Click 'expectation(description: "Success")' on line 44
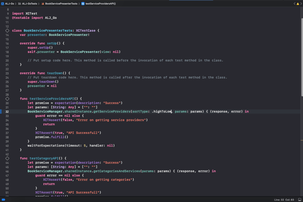Screen dimensions: 303x202 click(x=88, y=162)
